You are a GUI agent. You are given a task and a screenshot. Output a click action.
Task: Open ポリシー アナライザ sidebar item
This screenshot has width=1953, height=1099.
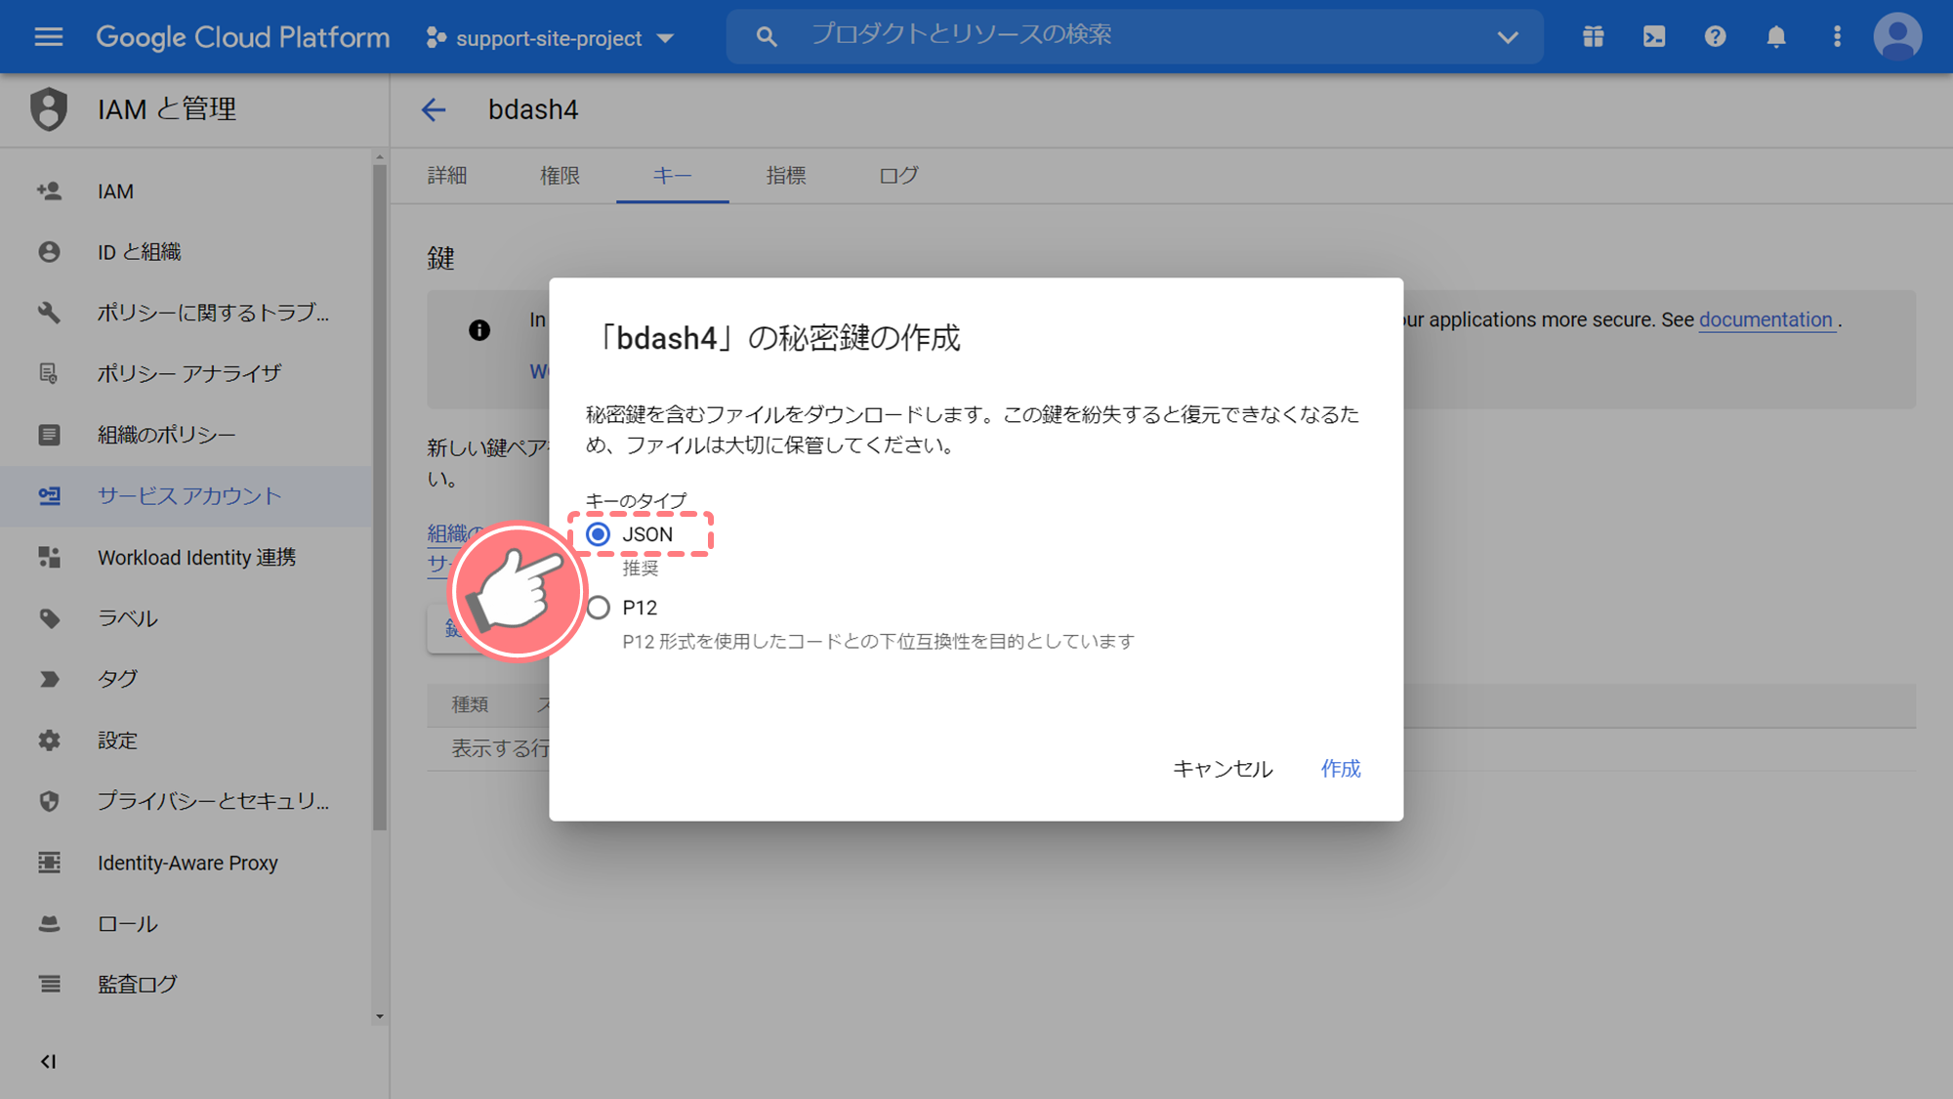[x=186, y=373]
